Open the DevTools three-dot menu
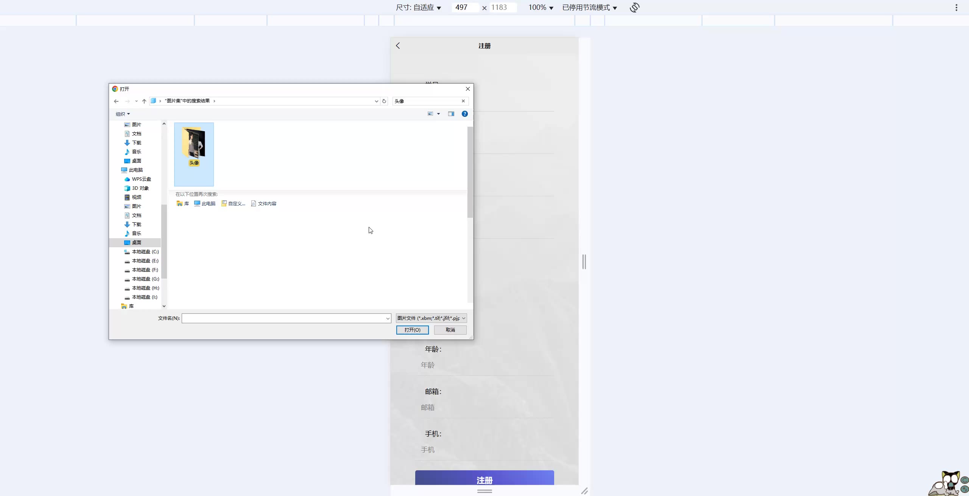Screen dimensions: 969x496 coord(956,8)
